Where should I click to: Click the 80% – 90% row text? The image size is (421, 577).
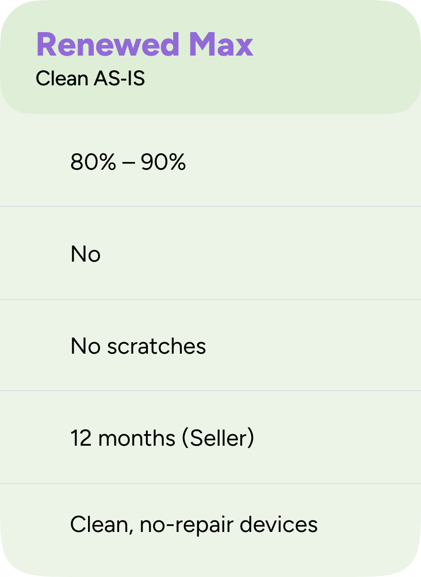click(128, 163)
